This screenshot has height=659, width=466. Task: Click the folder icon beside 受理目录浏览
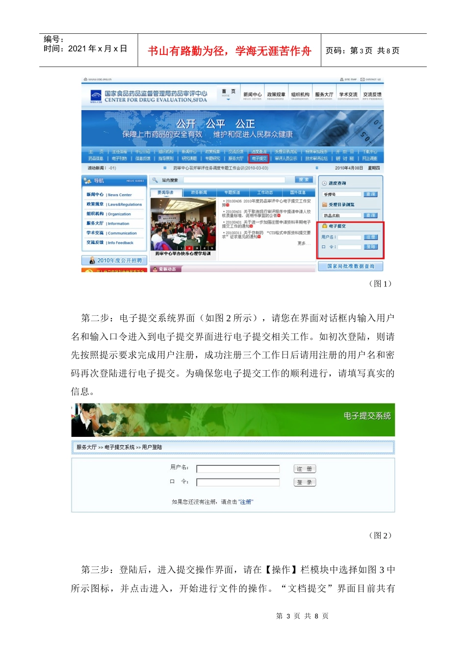(324, 204)
